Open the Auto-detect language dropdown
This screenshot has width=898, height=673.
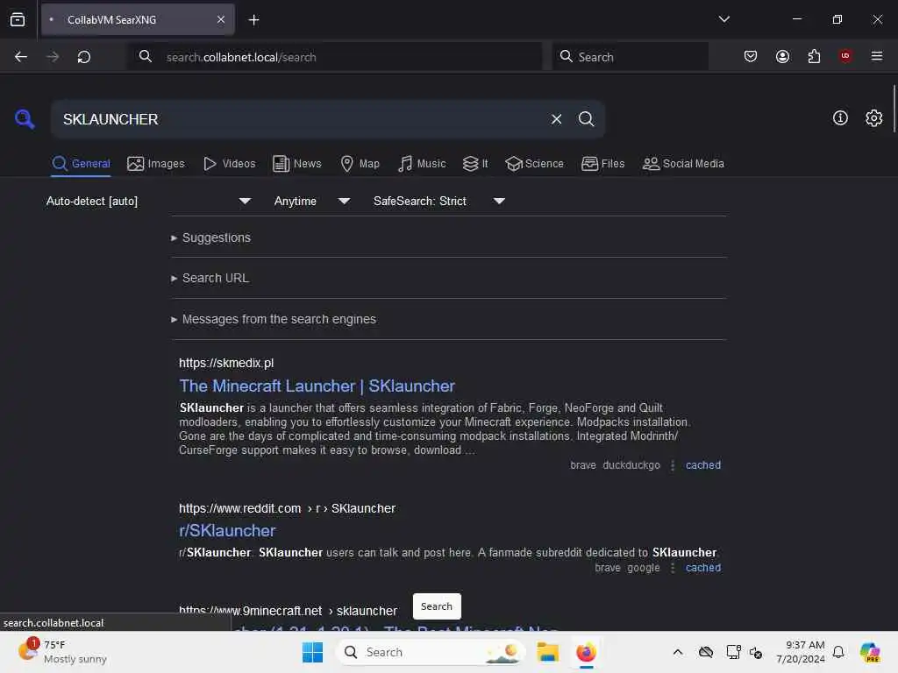coord(148,201)
